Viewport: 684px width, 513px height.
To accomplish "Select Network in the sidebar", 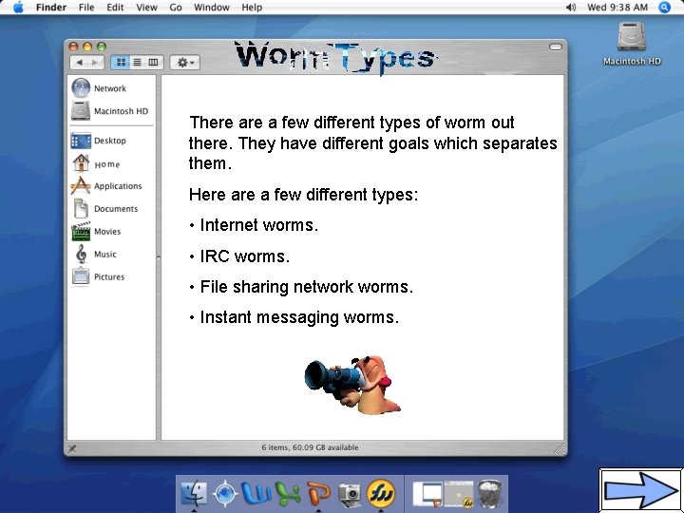I will 99,88.
